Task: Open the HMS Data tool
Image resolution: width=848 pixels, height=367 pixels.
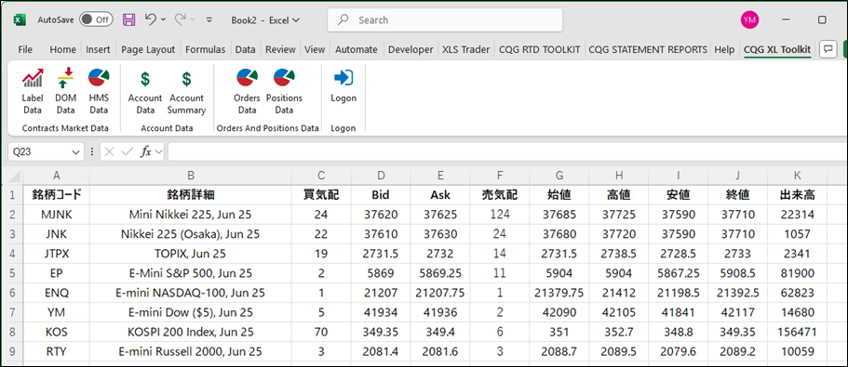Action: (99, 91)
